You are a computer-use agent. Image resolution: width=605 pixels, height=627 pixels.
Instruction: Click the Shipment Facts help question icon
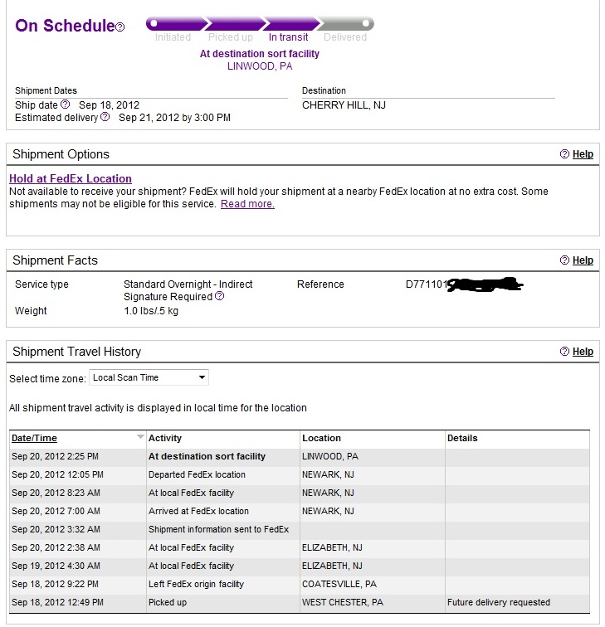pos(564,260)
